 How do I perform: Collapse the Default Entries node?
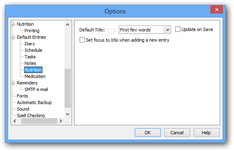[x=13, y=37]
